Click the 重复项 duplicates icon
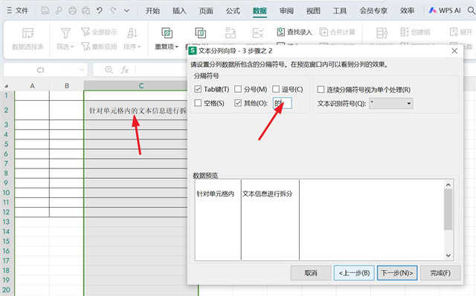 [167, 33]
